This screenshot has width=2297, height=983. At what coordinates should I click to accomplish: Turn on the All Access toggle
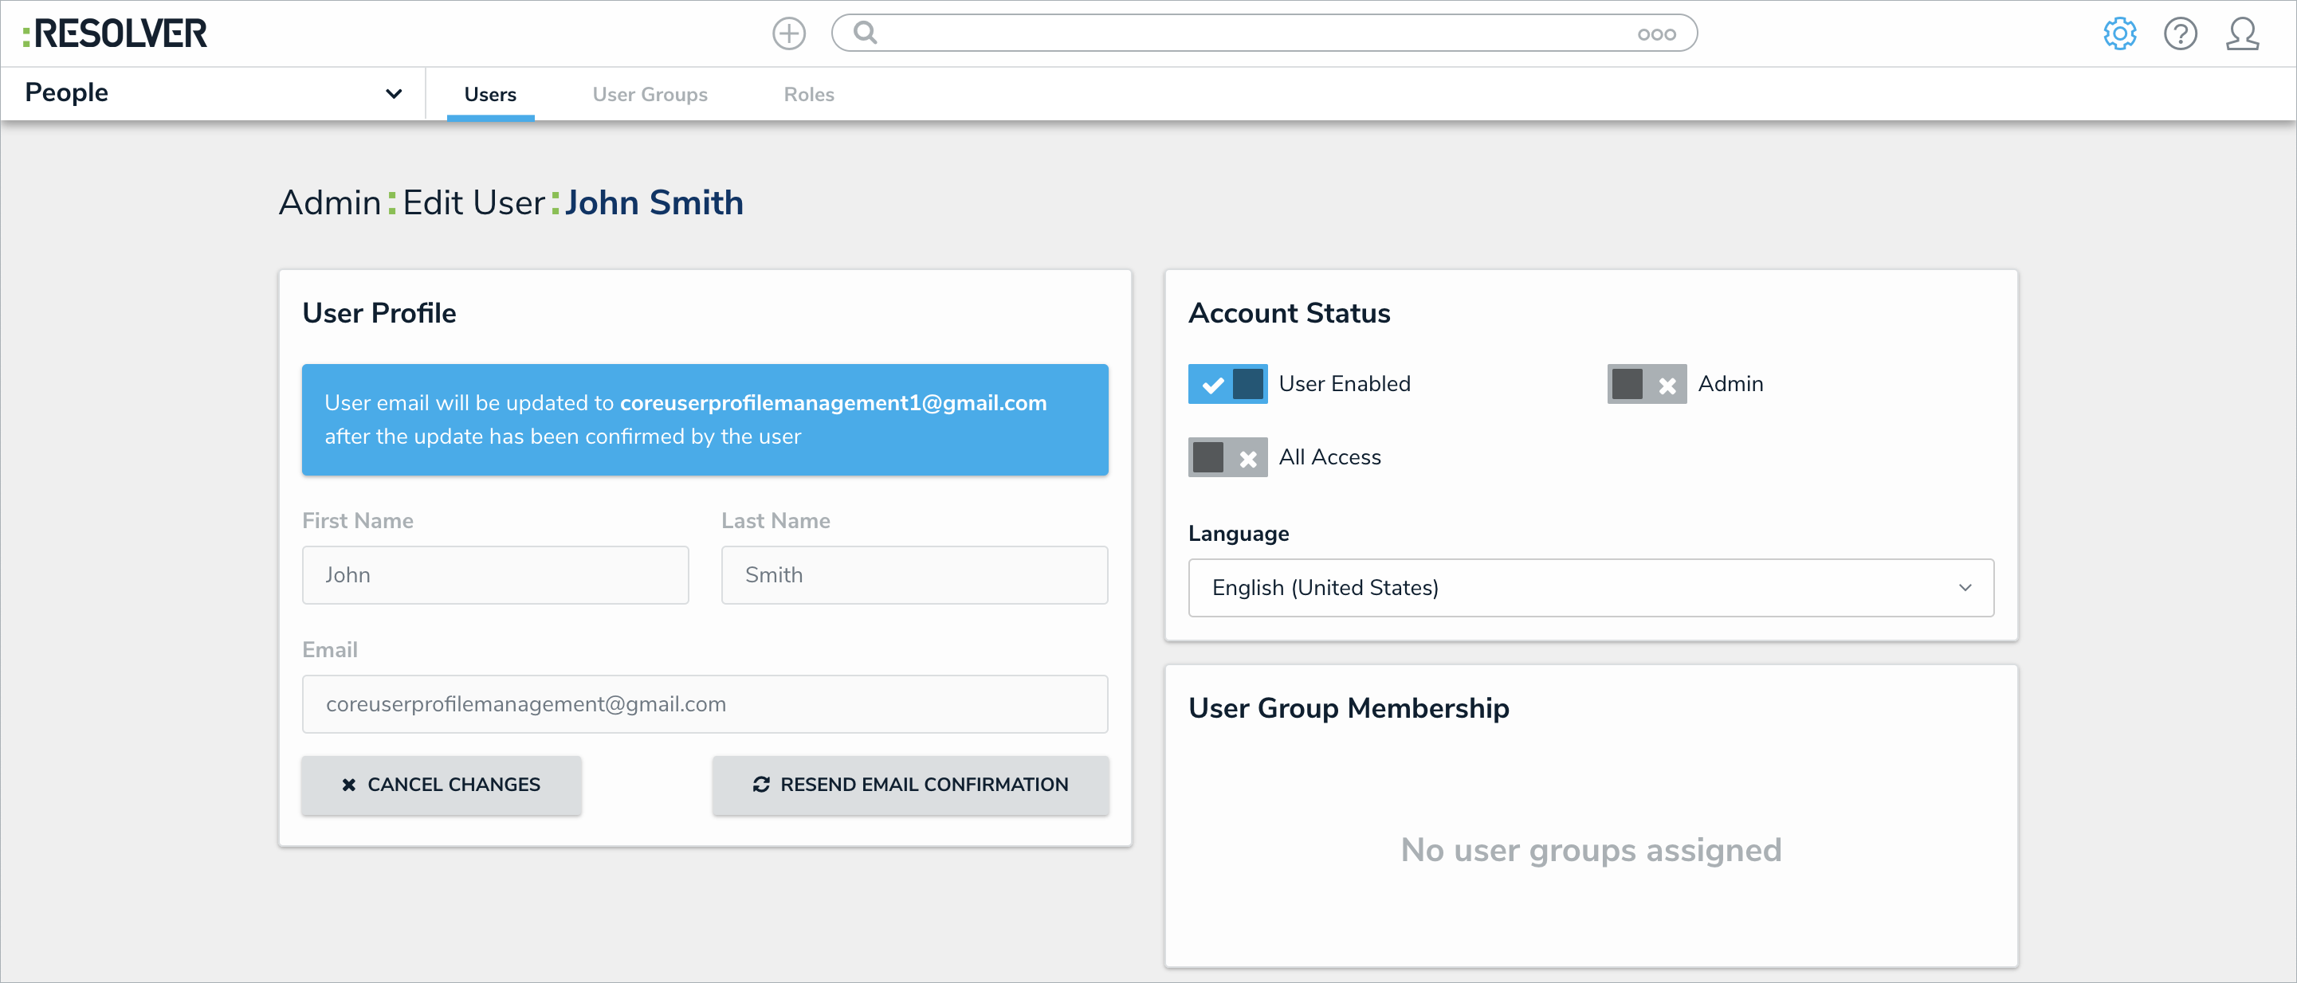click(1227, 457)
